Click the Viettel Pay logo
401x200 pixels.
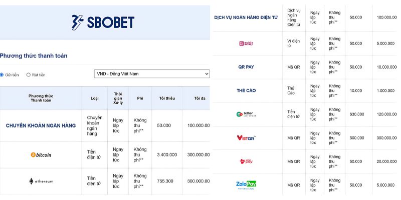click(x=246, y=161)
